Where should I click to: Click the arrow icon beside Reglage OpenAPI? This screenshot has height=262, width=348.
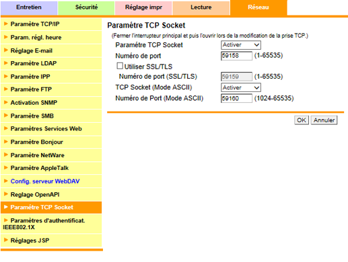pyautogui.click(x=6, y=194)
